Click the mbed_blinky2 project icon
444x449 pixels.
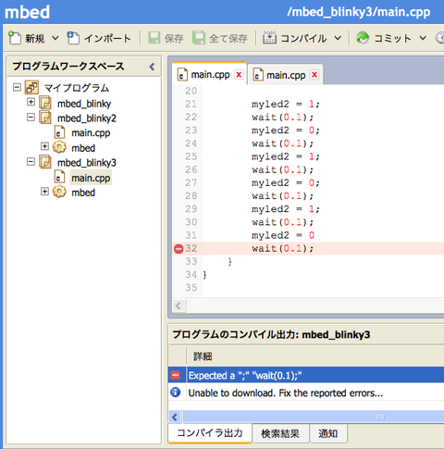coord(45,118)
